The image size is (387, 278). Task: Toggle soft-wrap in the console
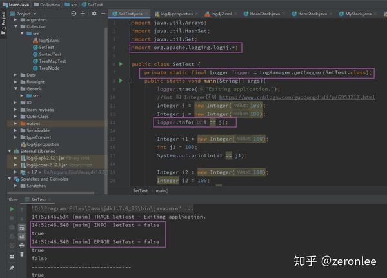[22, 228]
